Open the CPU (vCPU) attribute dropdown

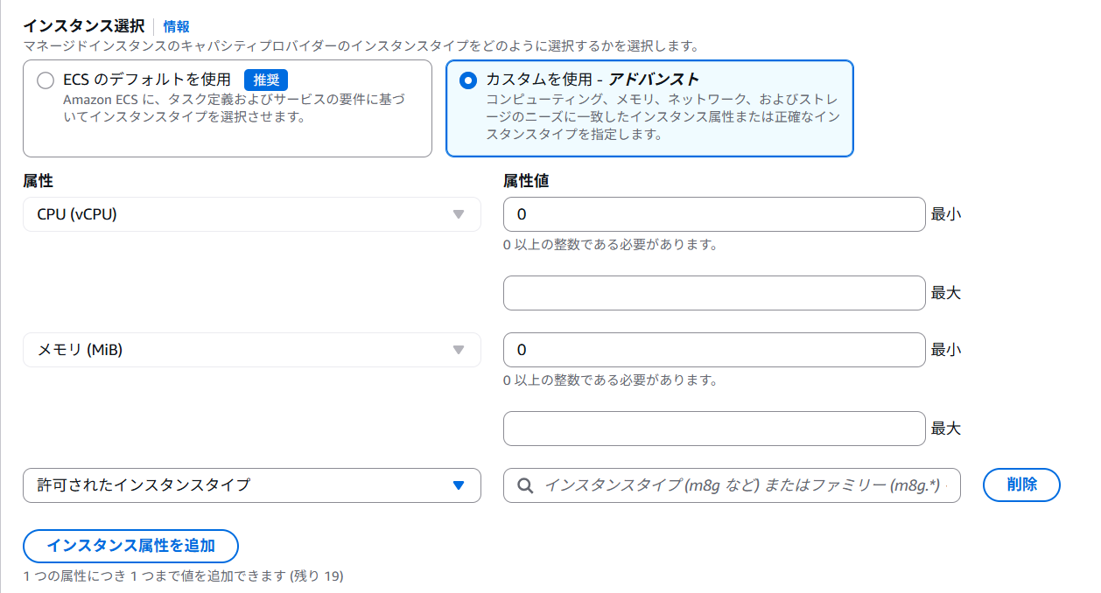(251, 214)
